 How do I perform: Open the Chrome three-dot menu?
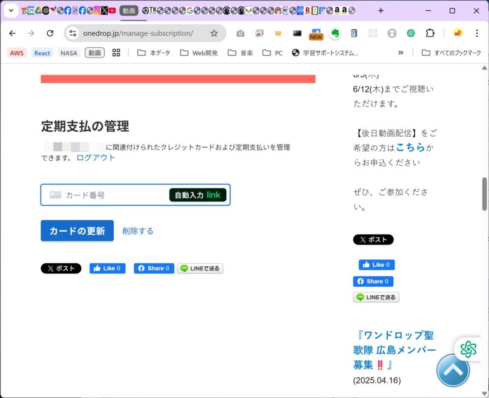tap(476, 33)
